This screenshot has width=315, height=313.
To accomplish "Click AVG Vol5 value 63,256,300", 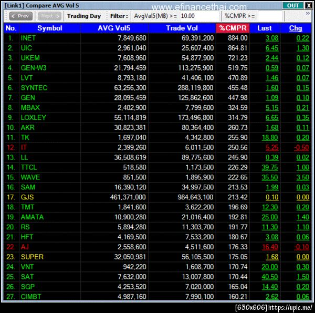I will [130, 88].
